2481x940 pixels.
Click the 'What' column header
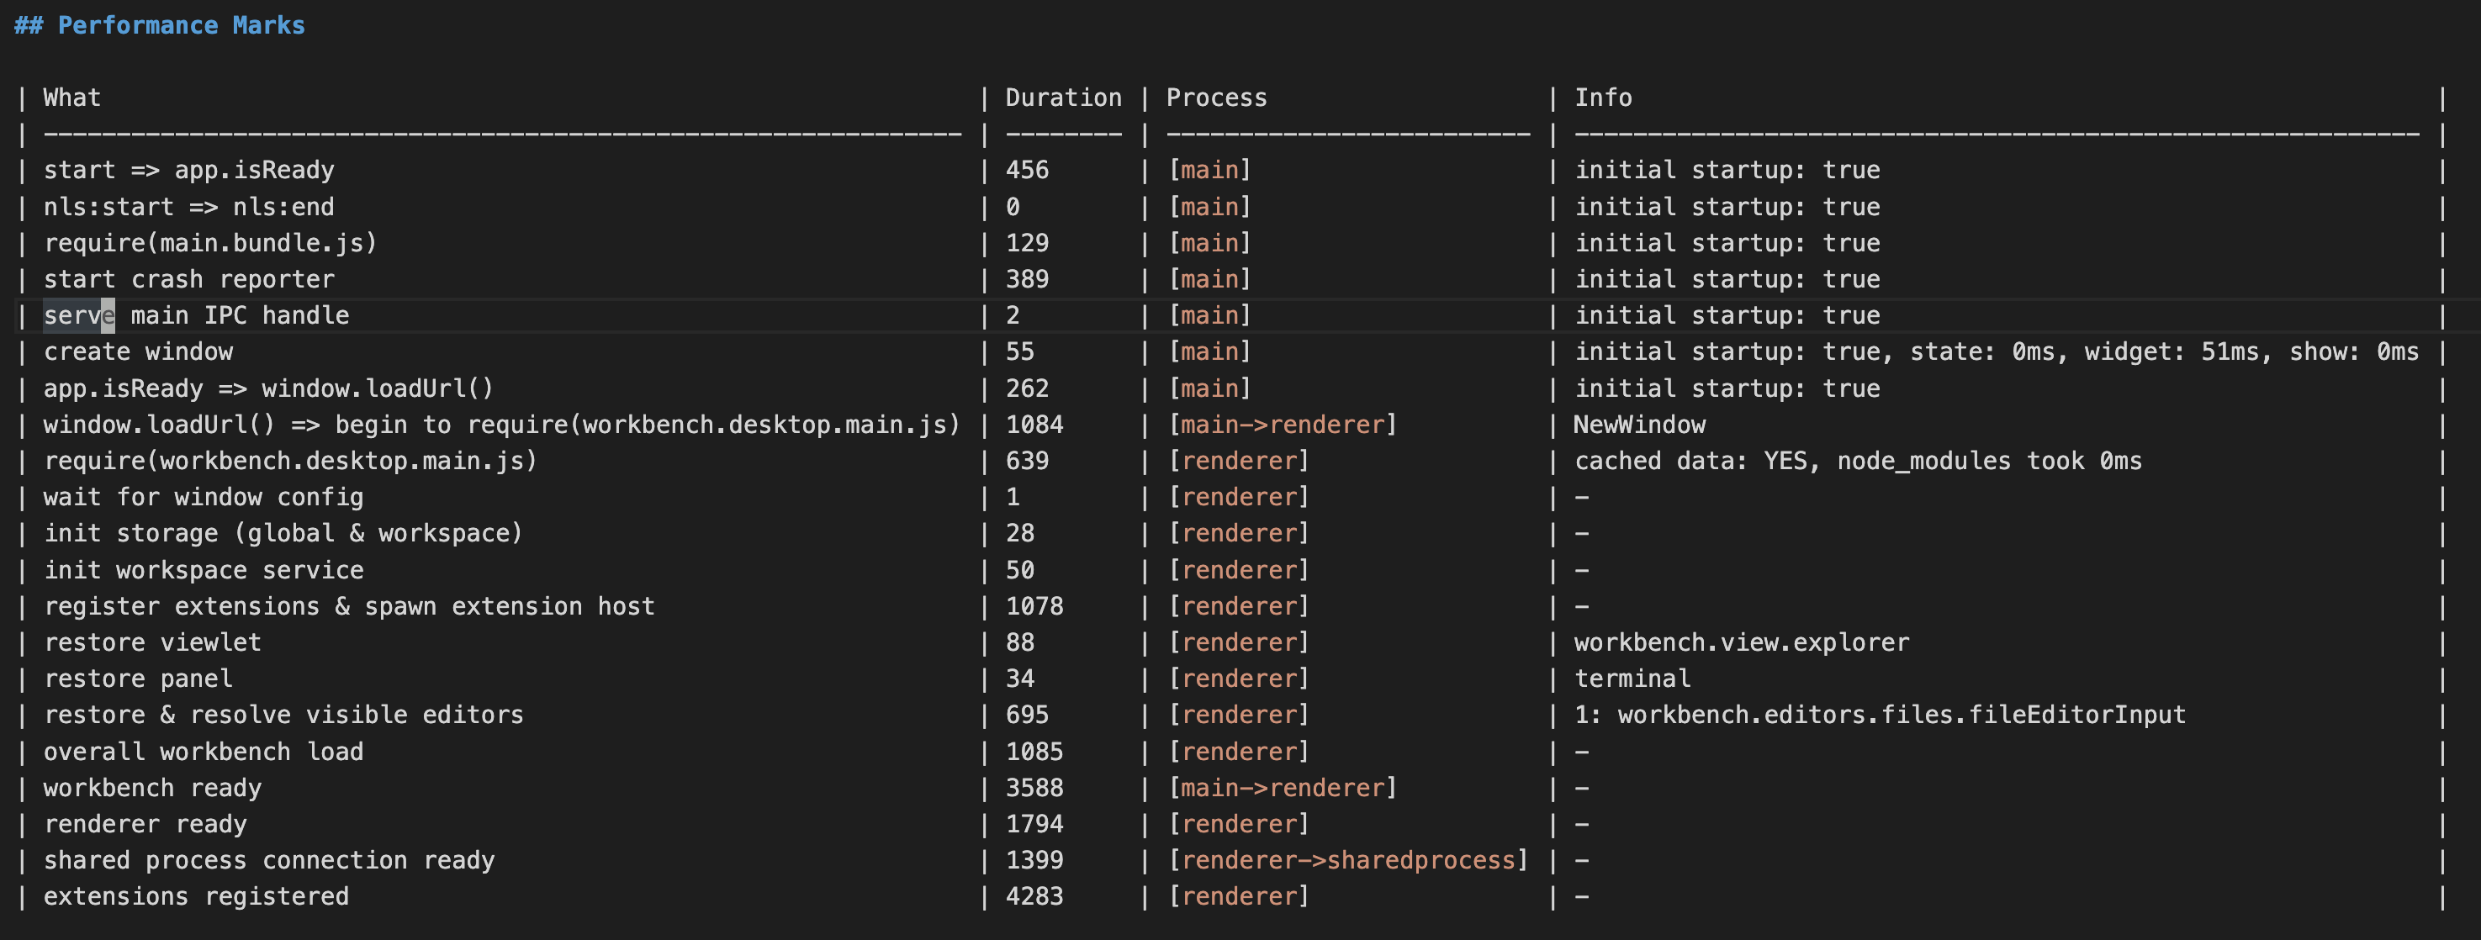click(71, 98)
